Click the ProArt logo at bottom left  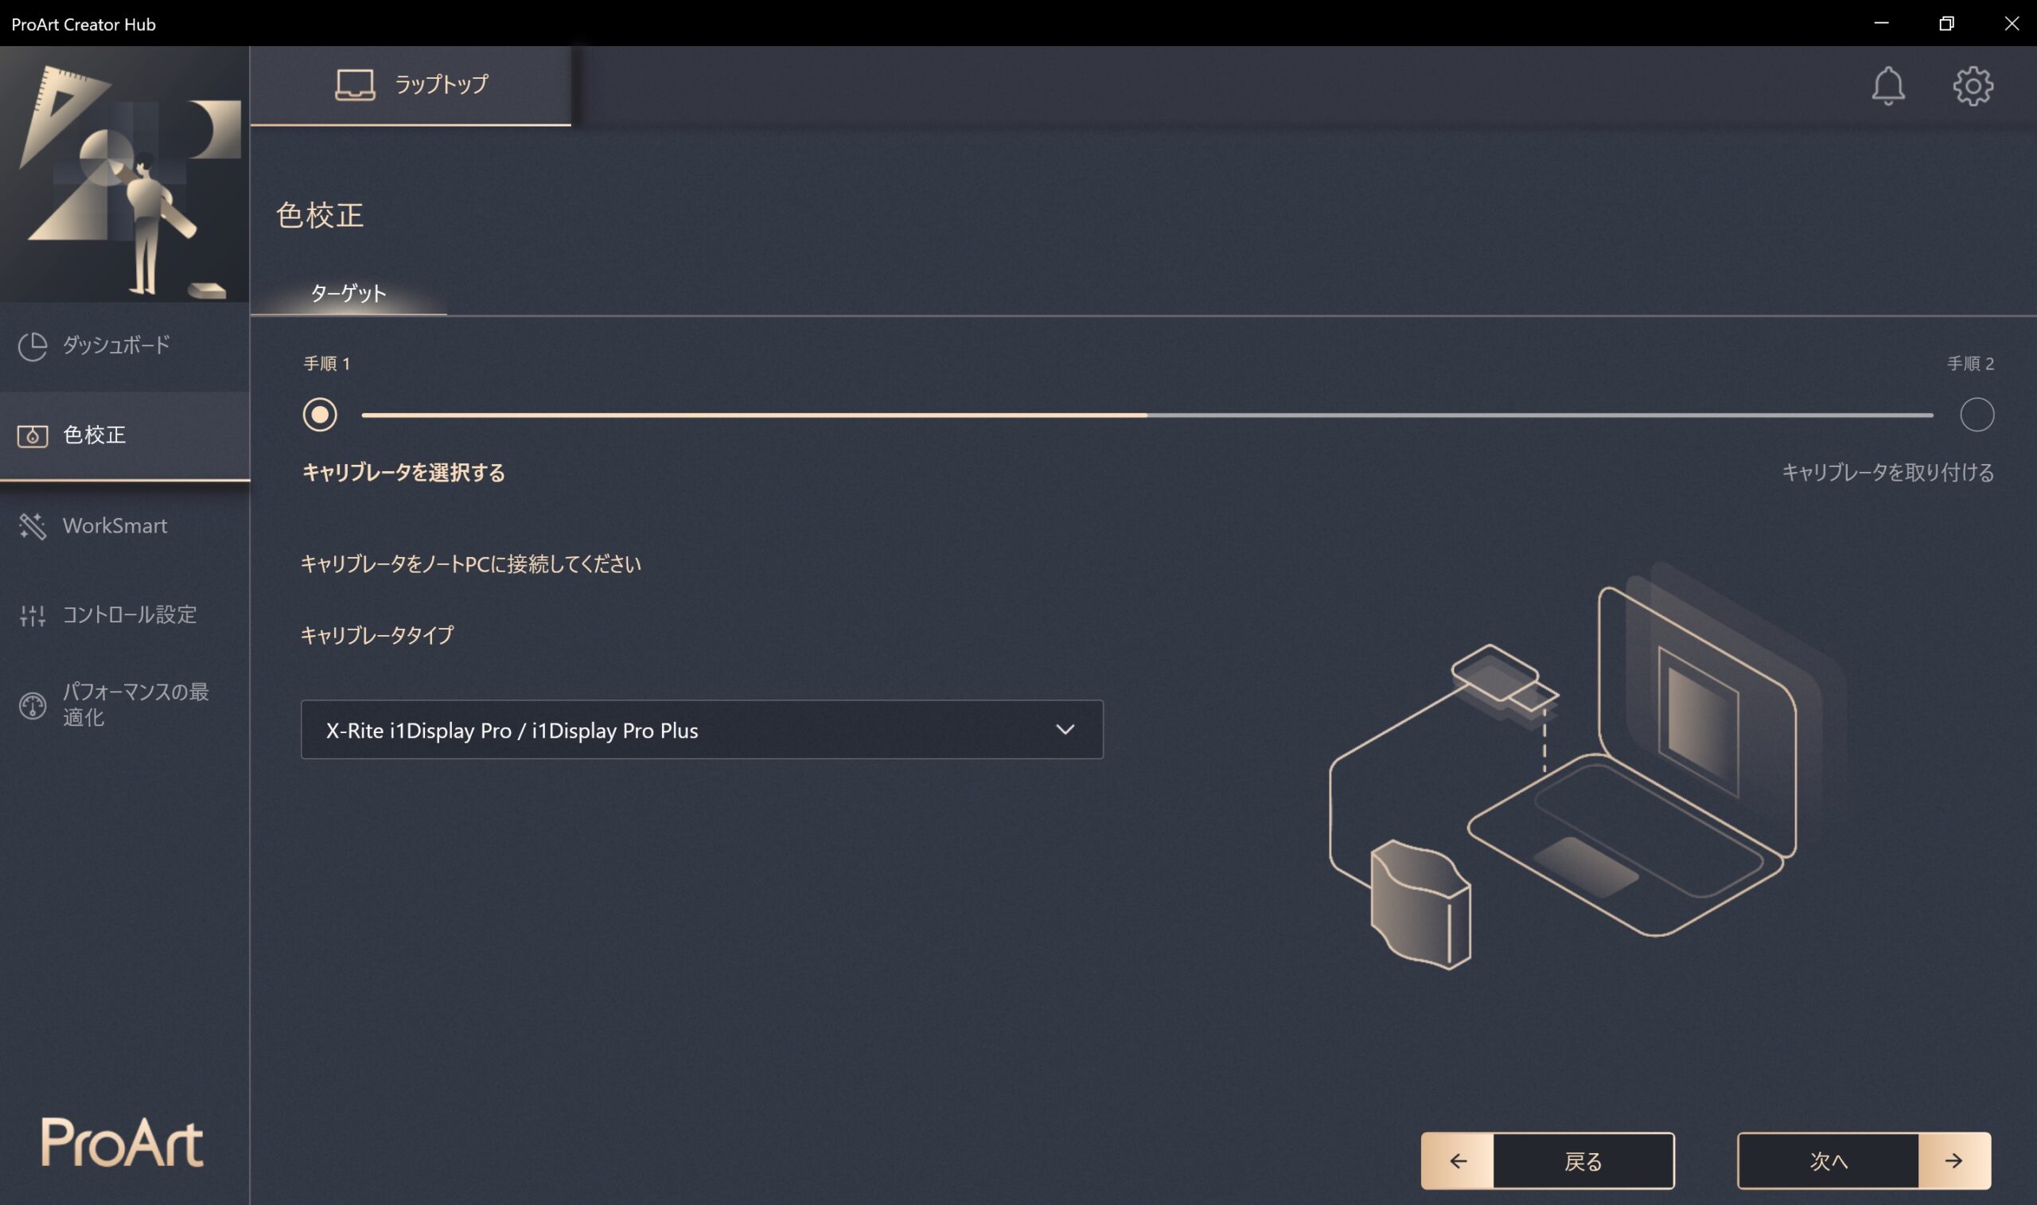(x=123, y=1143)
